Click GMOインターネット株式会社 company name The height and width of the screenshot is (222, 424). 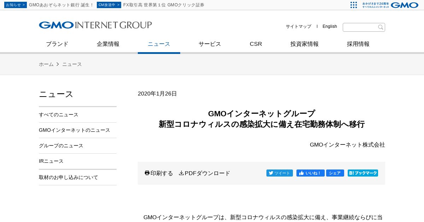pos(347,144)
